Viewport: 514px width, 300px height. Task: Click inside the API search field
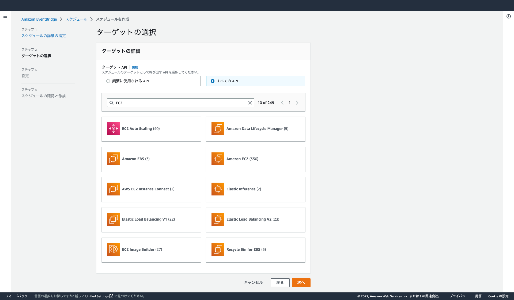pos(179,102)
